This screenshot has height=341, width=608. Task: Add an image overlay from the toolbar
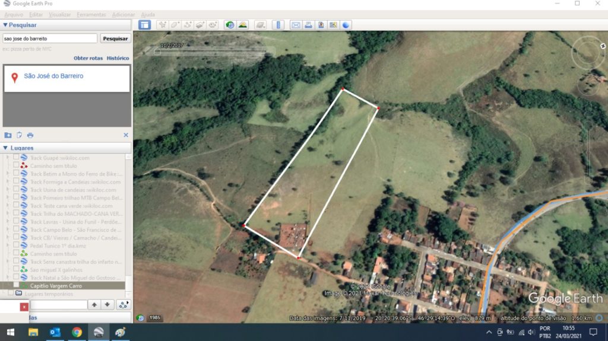click(200, 25)
